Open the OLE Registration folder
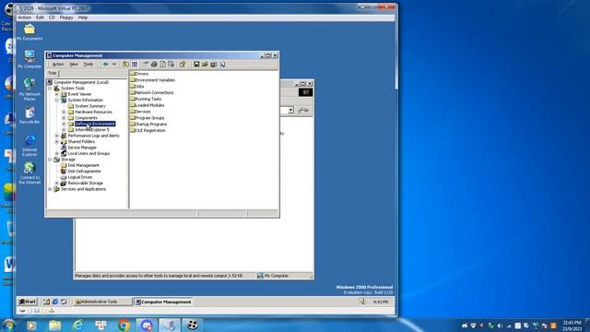The height and width of the screenshot is (332, 590). (x=147, y=131)
